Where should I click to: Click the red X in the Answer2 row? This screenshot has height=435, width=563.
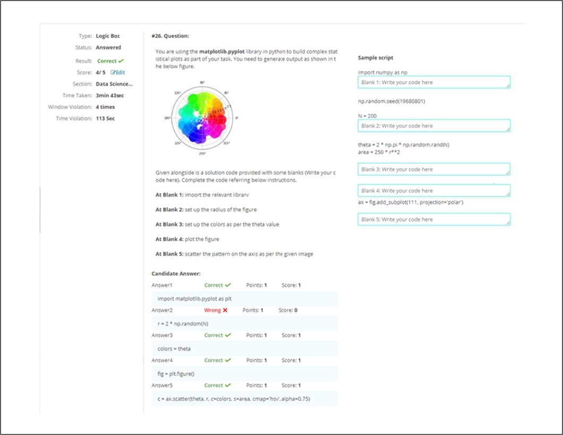[x=225, y=310]
